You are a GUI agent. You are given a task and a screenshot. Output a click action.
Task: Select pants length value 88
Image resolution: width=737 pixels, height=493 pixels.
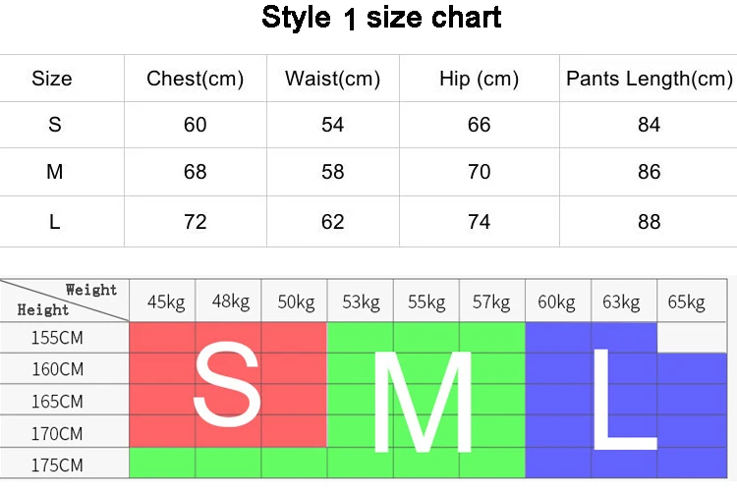click(x=649, y=221)
